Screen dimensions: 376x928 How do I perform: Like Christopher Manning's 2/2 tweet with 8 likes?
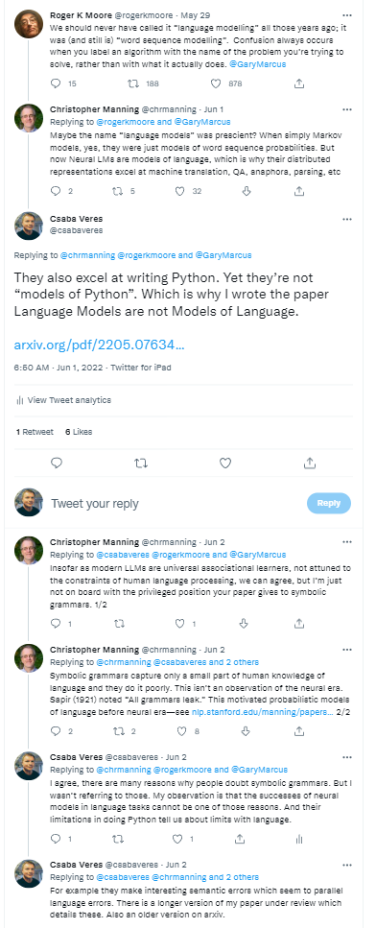181,731
